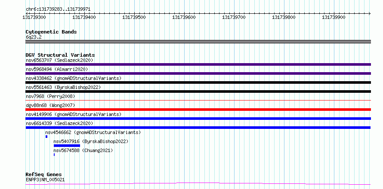Image resolution: width=383 pixels, height=189 pixels.
Task: Open variant nsv4546662 gnomAD label
Action: tap(93, 132)
